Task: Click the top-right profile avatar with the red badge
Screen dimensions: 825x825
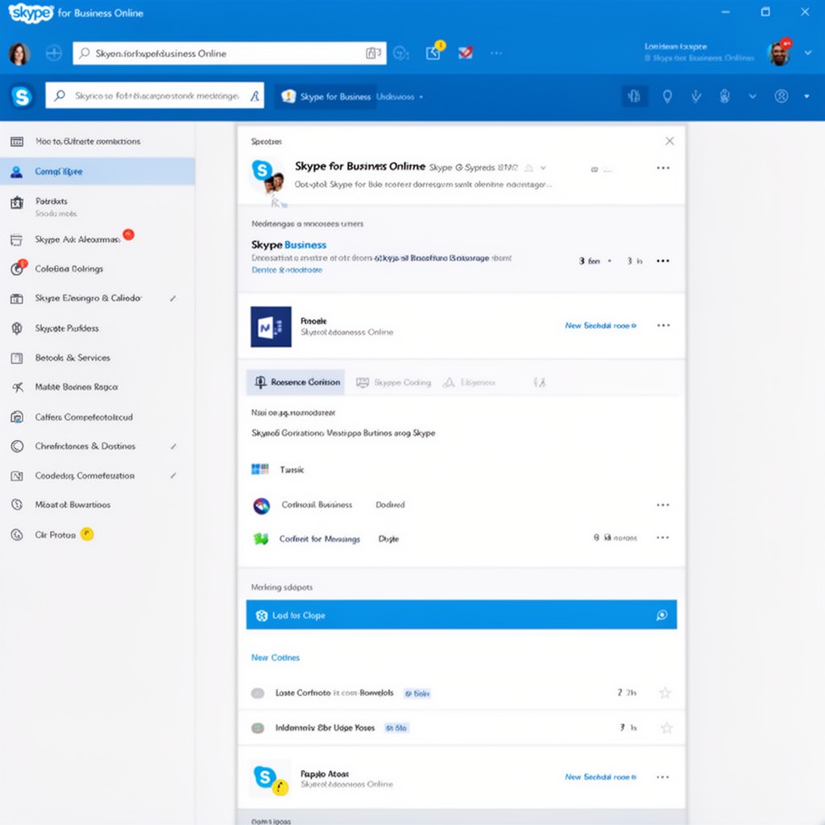Action: pos(779,54)
